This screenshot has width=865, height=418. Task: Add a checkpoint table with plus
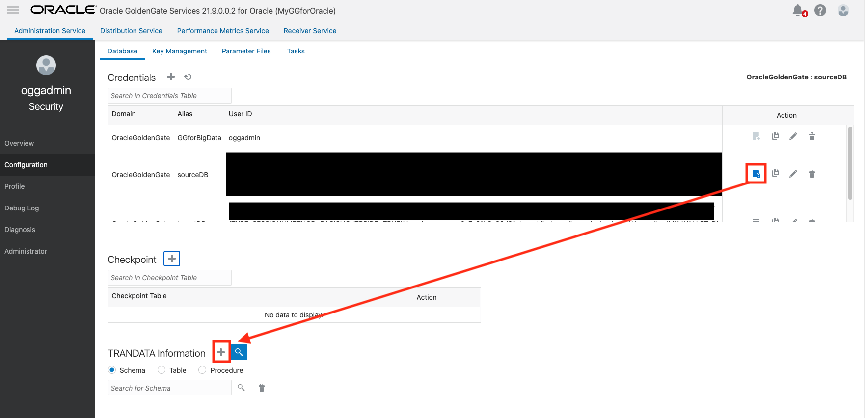click(172, 259)
